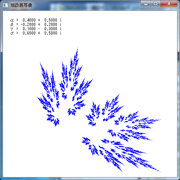The height and width of the screenshot is (180, 180).
Task: Select β real part -0.2000
Action: coord(28,24)
